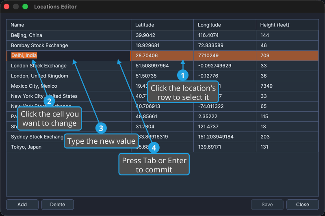Click latitude value 48.85661
The height and width of the screenshot is (216, 325).
(146, 117)
